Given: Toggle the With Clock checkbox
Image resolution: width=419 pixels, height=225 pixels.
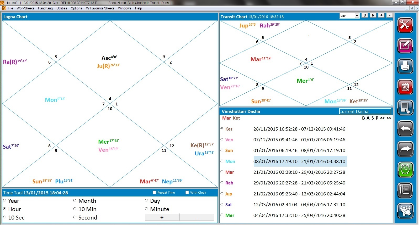Looking at the screenshot, I should coord(187,193).
